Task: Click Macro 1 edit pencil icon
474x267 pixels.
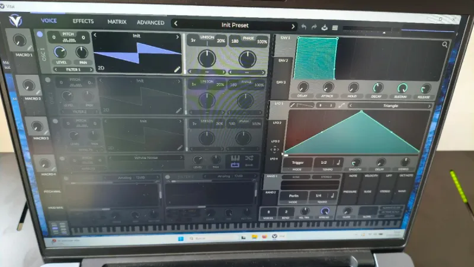Action: click(29, 48)
